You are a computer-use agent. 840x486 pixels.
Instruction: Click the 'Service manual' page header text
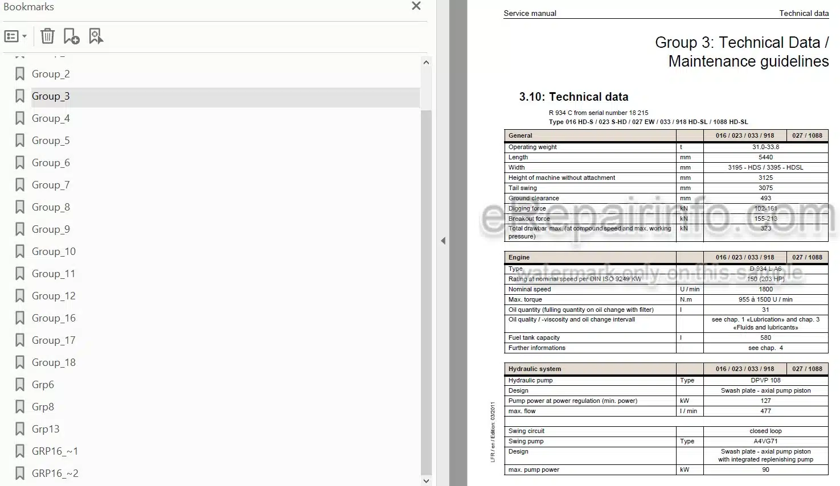pos(530,13)
